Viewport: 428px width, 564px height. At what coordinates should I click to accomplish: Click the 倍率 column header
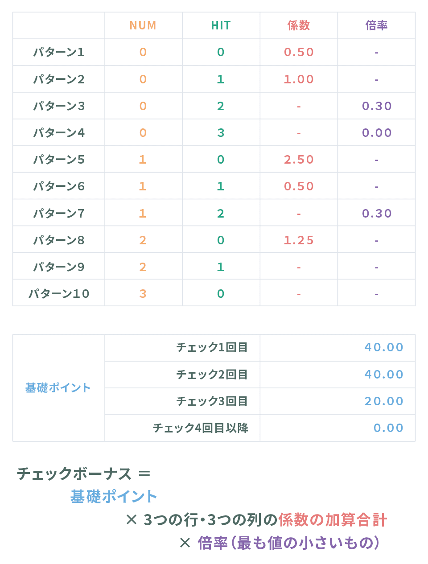[x=377, y=25]
